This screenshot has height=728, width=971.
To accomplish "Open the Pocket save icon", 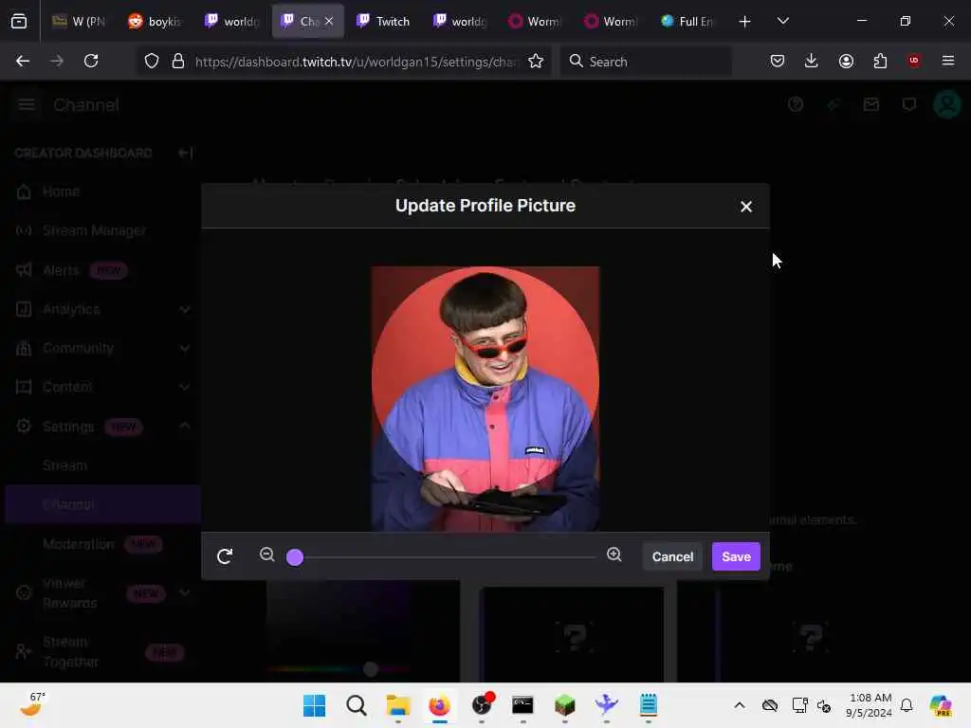I will [778, 61].
